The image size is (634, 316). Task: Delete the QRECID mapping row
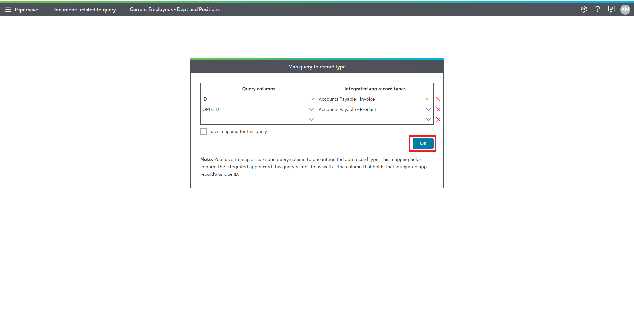point(438,110)
